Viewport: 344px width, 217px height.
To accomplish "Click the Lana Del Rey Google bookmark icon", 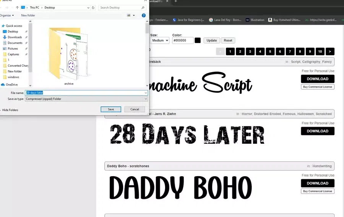I will [211, 20].
